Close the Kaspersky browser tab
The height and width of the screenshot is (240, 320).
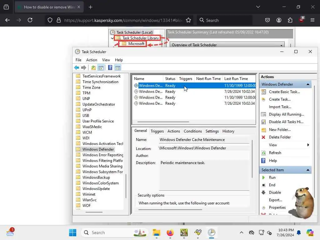tap(79, 7)
